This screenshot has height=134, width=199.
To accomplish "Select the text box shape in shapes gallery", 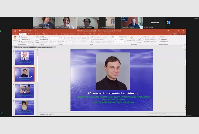I will click(x=113, y=37).
